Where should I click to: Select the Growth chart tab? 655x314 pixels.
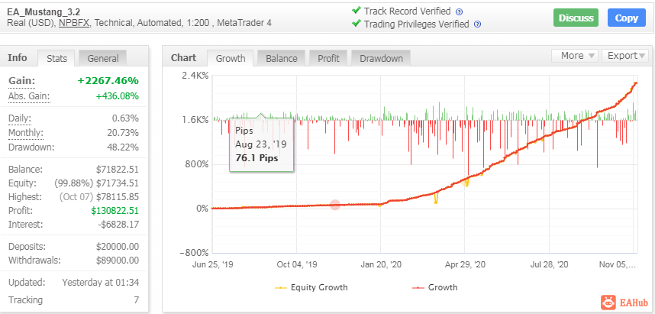pos(231,58)
